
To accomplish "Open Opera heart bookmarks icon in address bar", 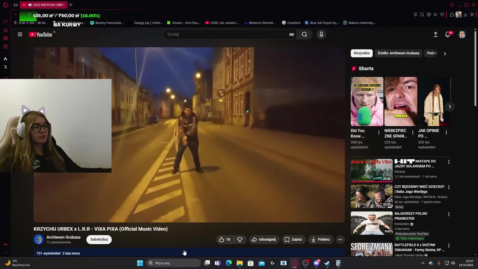I will (x=442, y=15).
